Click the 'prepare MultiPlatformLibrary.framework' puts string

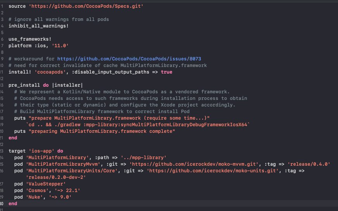[119, 118]
